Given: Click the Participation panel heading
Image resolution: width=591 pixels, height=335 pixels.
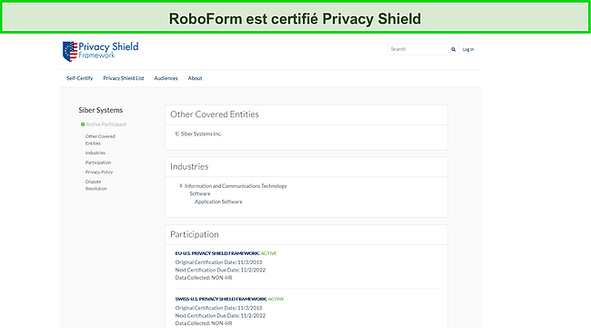Looking at the screenshot, I should (x=194, y=234).
